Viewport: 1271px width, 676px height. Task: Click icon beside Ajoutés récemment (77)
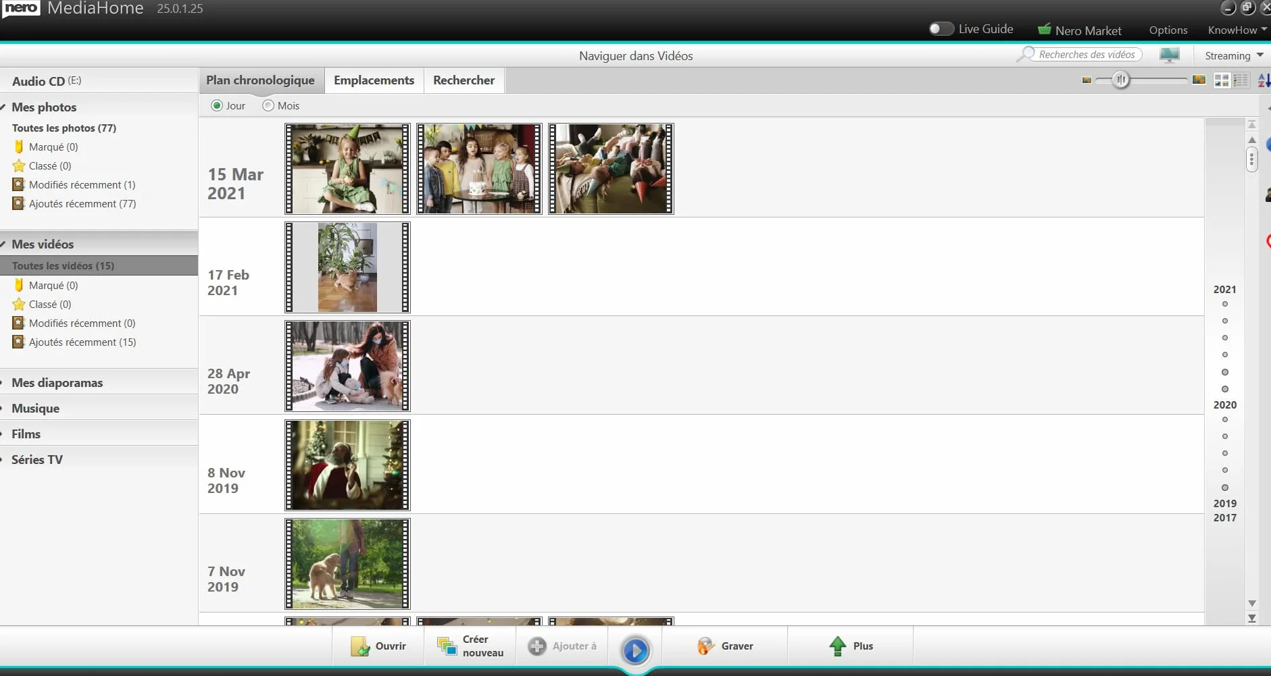(19, 203)
